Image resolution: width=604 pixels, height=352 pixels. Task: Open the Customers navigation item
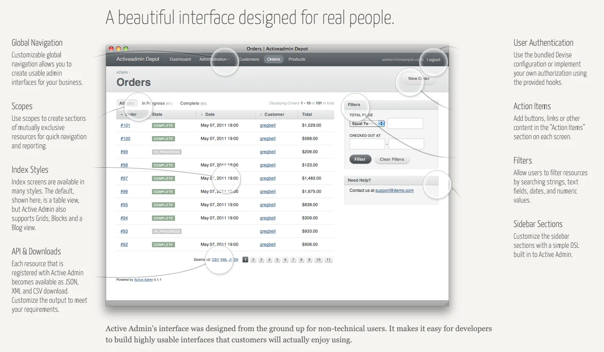coord(248,59)
